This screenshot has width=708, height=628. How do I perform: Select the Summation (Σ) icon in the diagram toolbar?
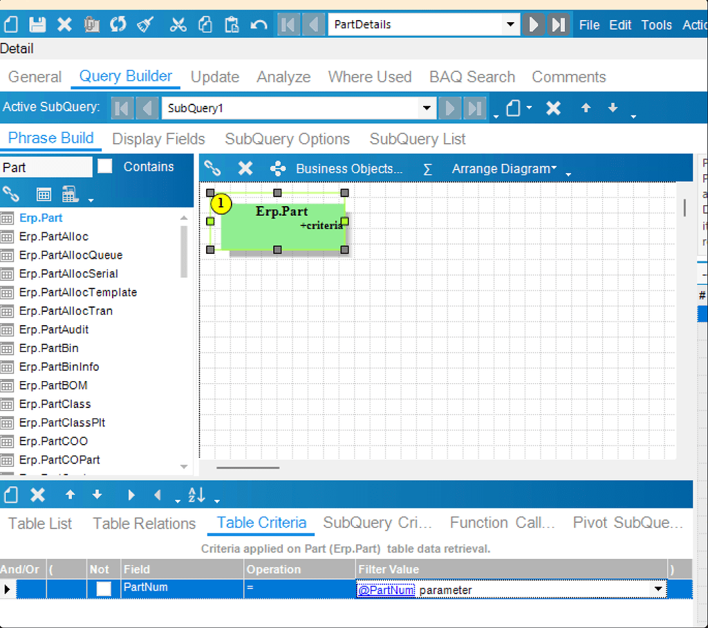coord(428,168)
